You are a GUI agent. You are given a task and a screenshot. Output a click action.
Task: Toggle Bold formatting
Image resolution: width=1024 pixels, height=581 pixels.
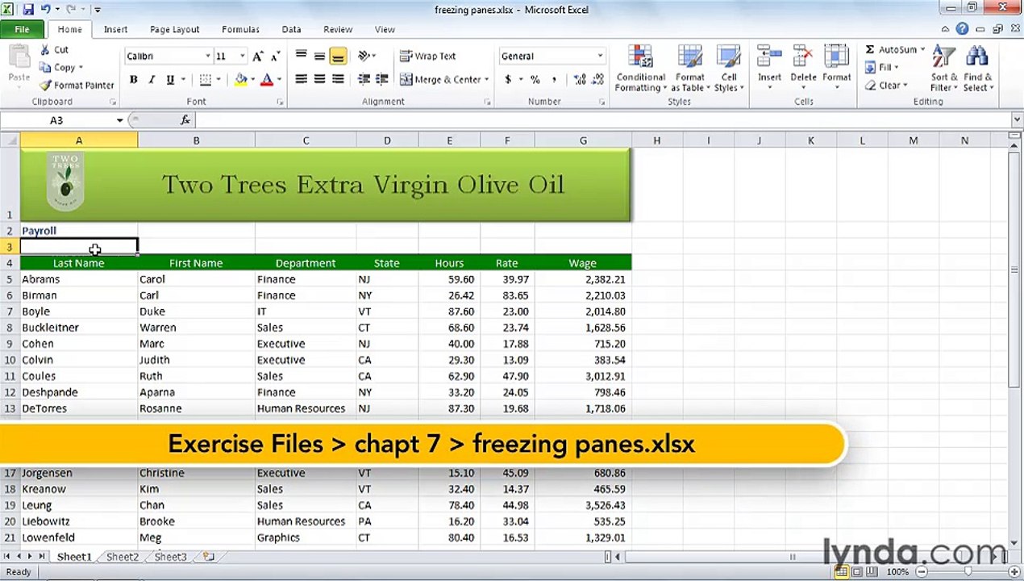click(x=133, y=79)
